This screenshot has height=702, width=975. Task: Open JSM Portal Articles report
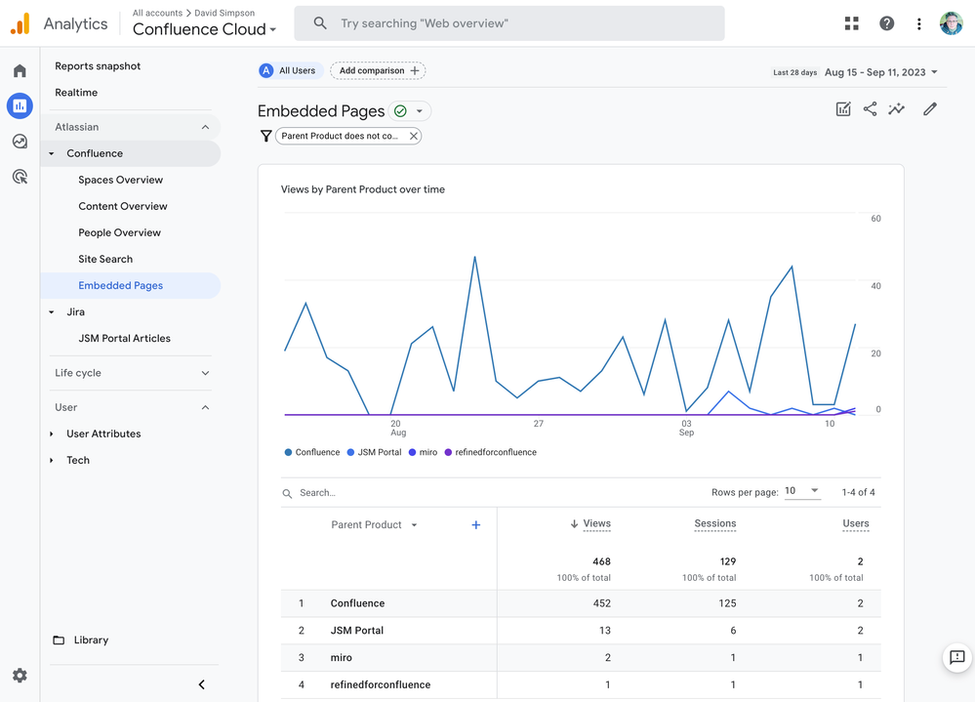(124, 338)
